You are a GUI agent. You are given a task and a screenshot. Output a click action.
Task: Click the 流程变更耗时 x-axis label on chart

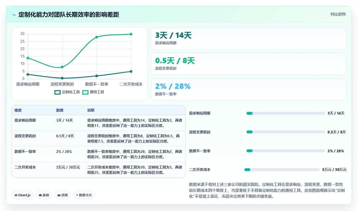pyautogui.click(x=62, y=84)
